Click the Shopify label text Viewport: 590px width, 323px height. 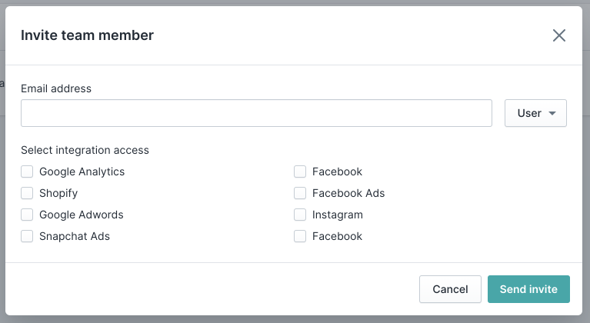tap(58, 193)
